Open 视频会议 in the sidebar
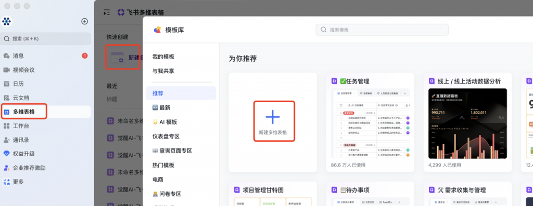 pos(46,70)
